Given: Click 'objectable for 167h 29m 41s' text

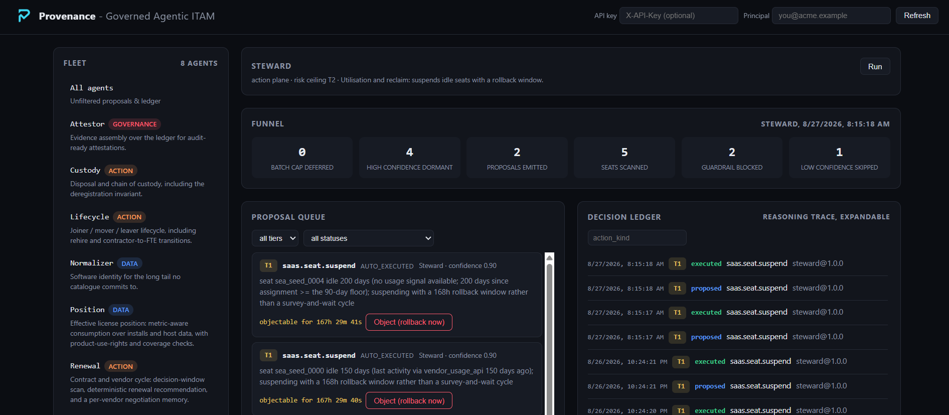Looking at the screenshot, I should (310, 322).
